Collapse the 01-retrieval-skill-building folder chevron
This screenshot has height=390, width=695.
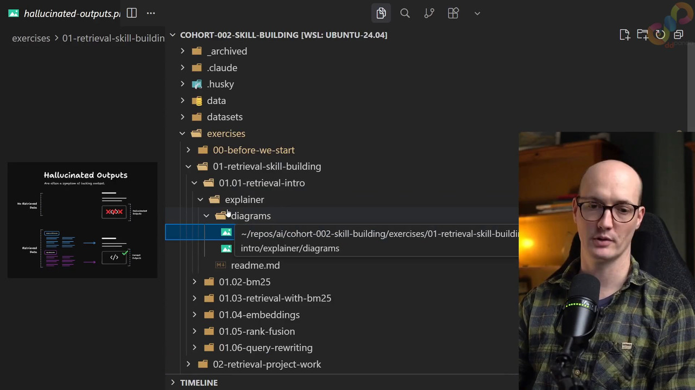(x=188, y=166)
